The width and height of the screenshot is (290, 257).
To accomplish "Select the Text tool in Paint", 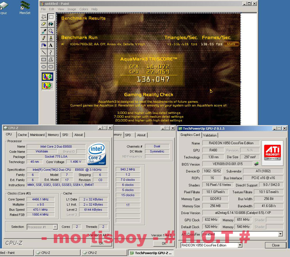I will pos(51,45).
